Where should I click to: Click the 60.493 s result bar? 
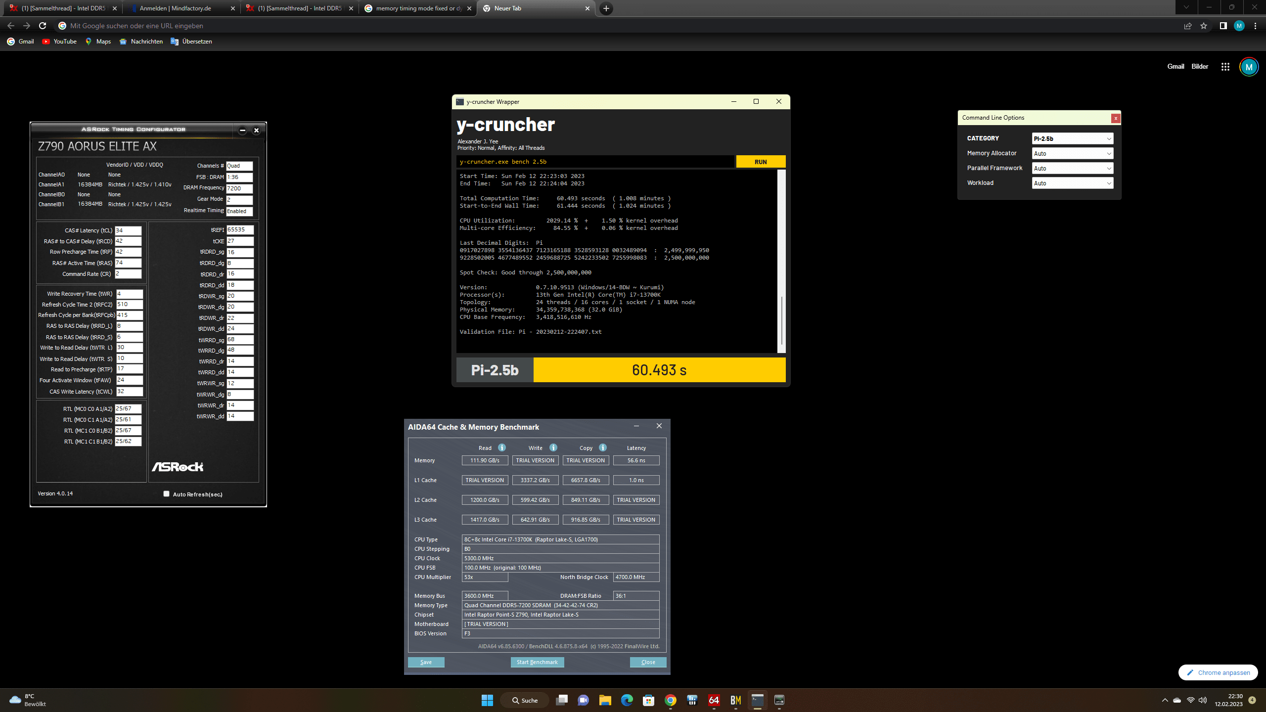(x=659, y=370)
